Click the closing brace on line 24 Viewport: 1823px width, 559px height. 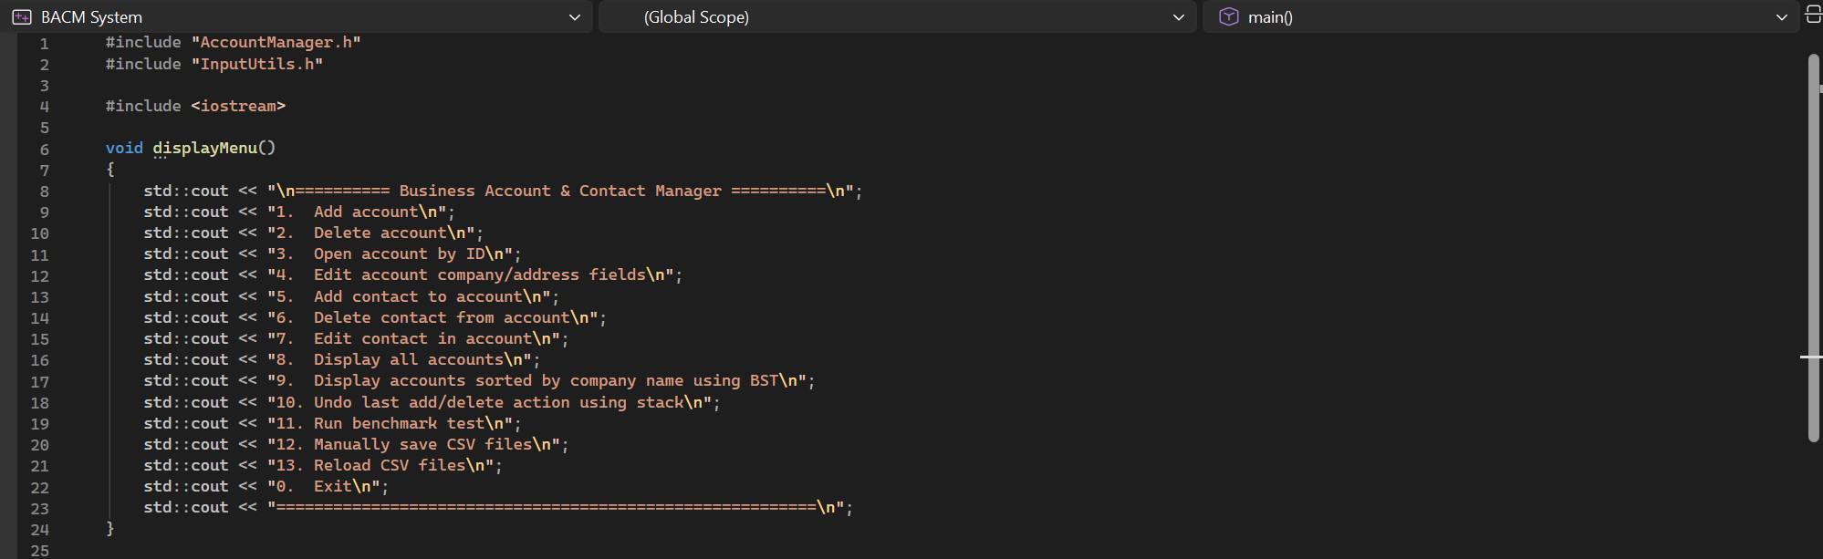click(110, 528)
